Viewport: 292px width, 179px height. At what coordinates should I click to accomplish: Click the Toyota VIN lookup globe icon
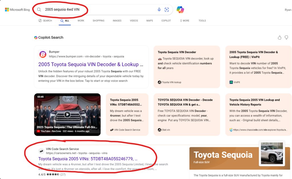(159, 82)
